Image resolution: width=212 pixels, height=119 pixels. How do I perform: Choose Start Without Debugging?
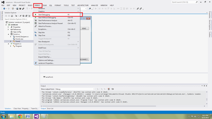pos(57,18)
